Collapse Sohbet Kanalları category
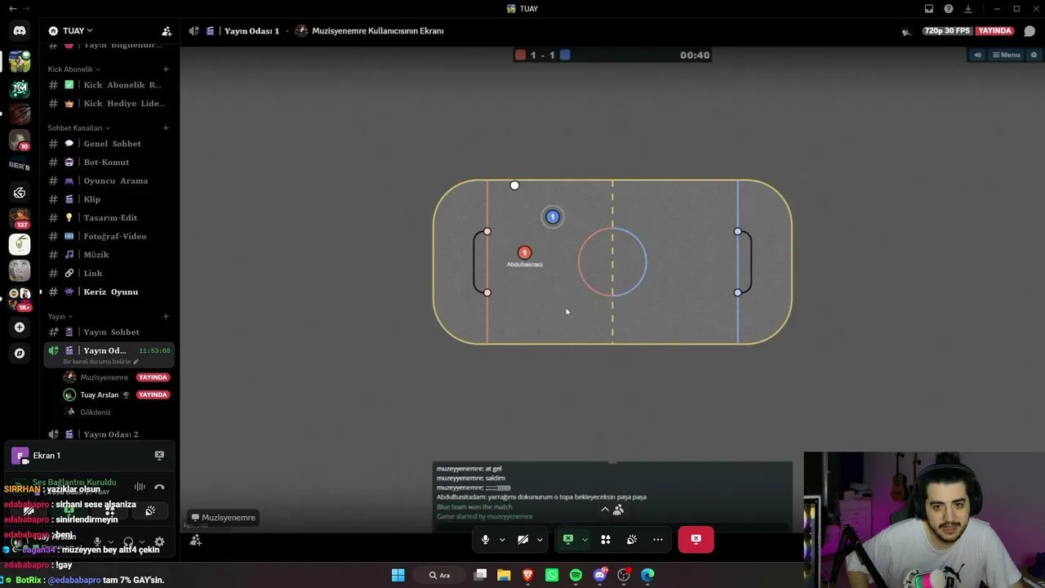 coord(78,128)
